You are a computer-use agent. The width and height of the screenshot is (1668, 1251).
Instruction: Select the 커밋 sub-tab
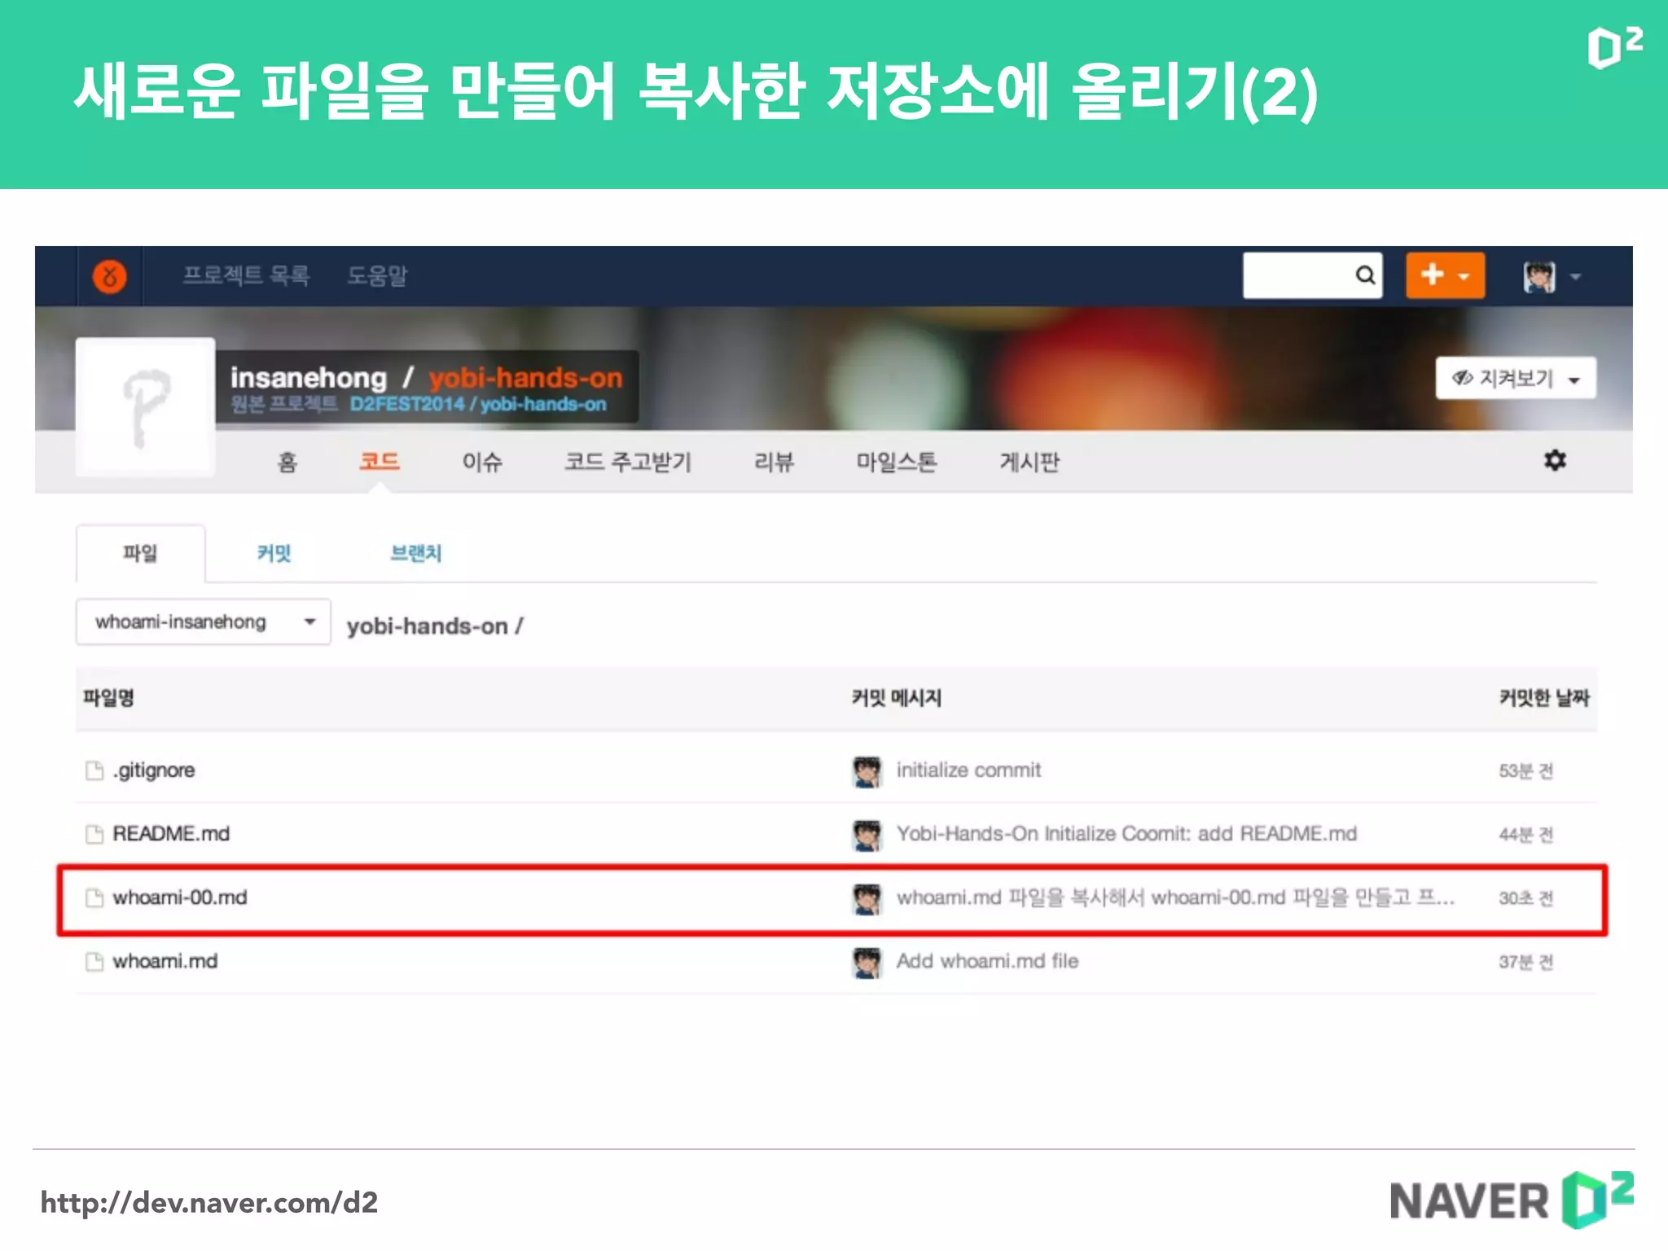(274, 554)
